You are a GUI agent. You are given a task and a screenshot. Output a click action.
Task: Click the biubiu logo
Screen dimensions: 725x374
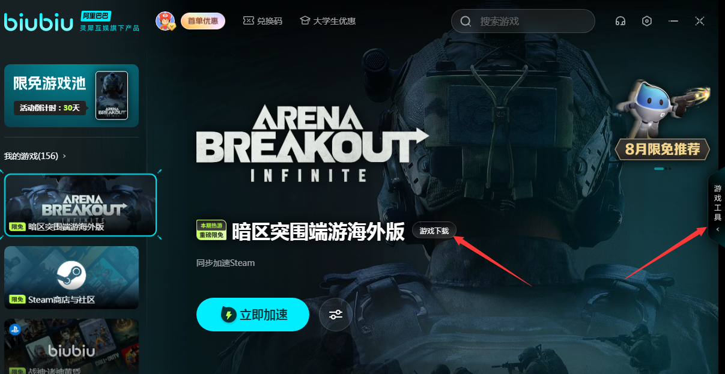tap(39, 21)
